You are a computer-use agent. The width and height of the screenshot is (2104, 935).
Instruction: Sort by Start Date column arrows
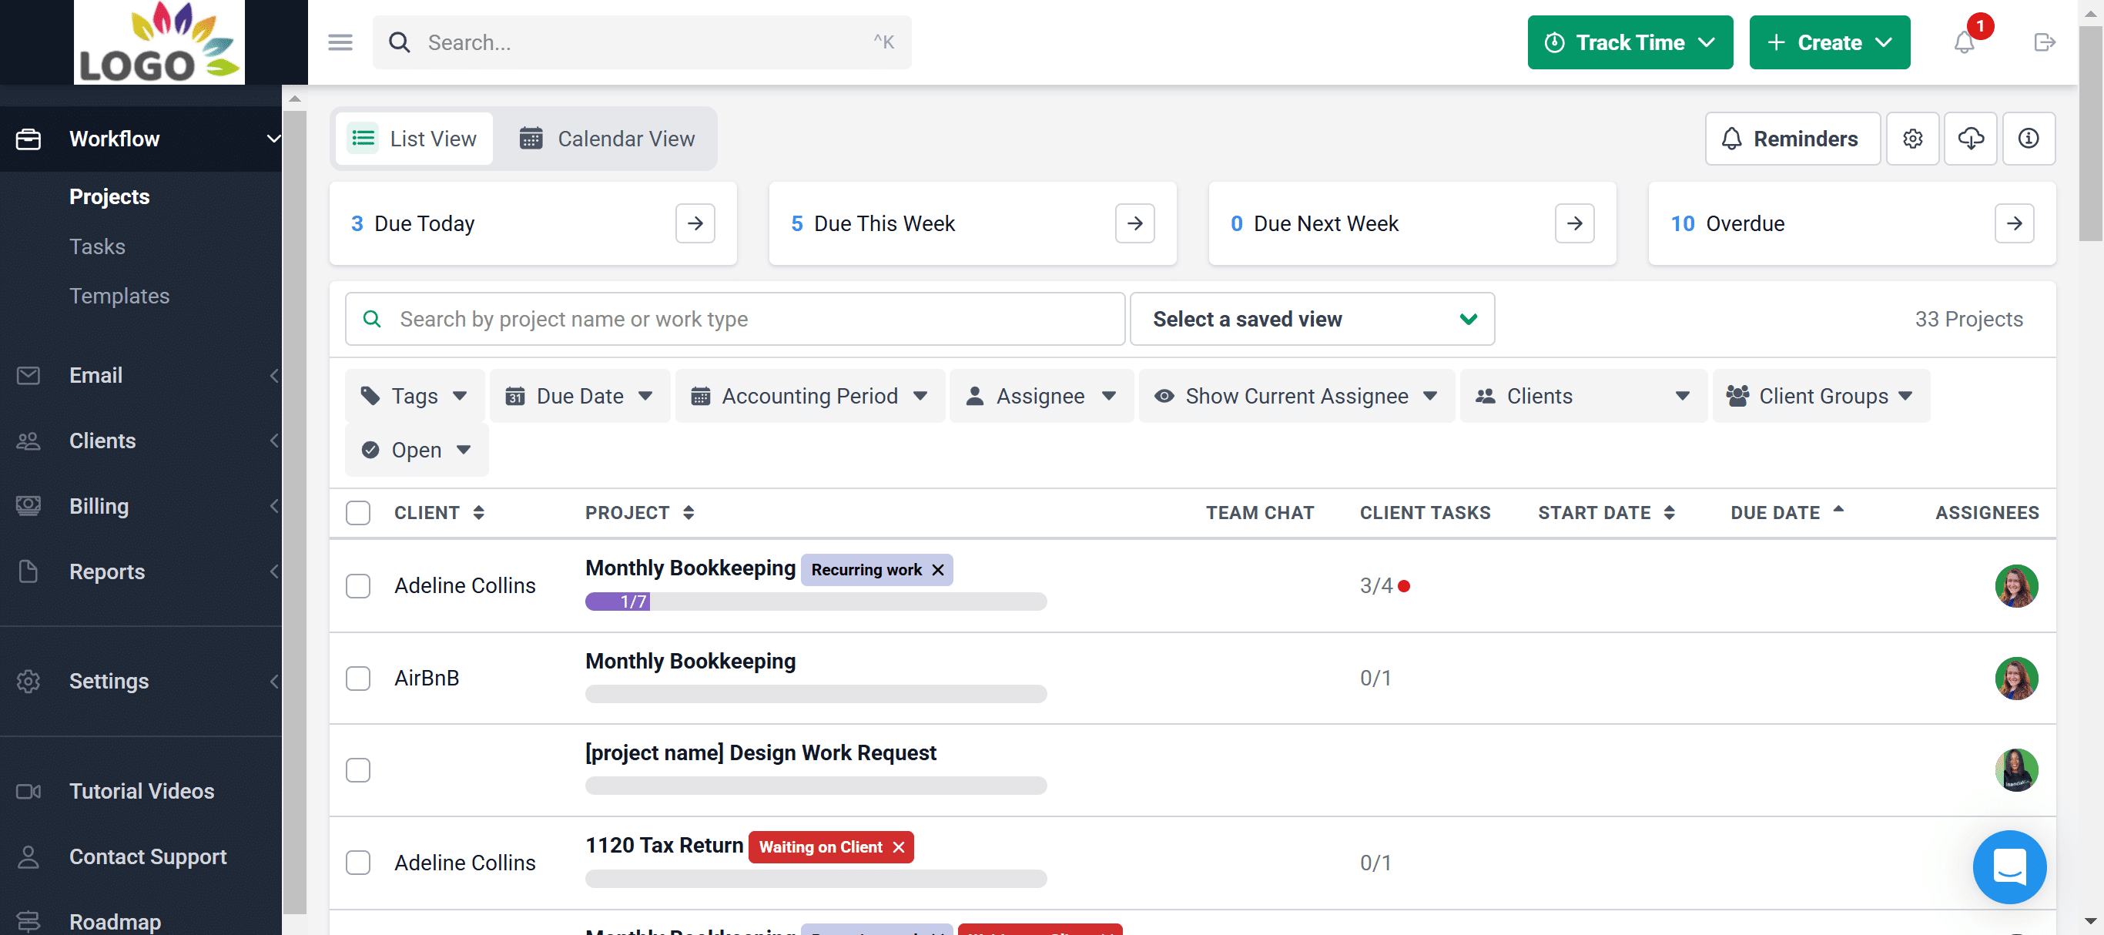coord(1669,513)
